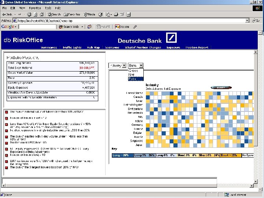This screenshot has height=198, width=264.
Task: Open the Edit menu
Action: pyautogui.click(x=12, y=8)
